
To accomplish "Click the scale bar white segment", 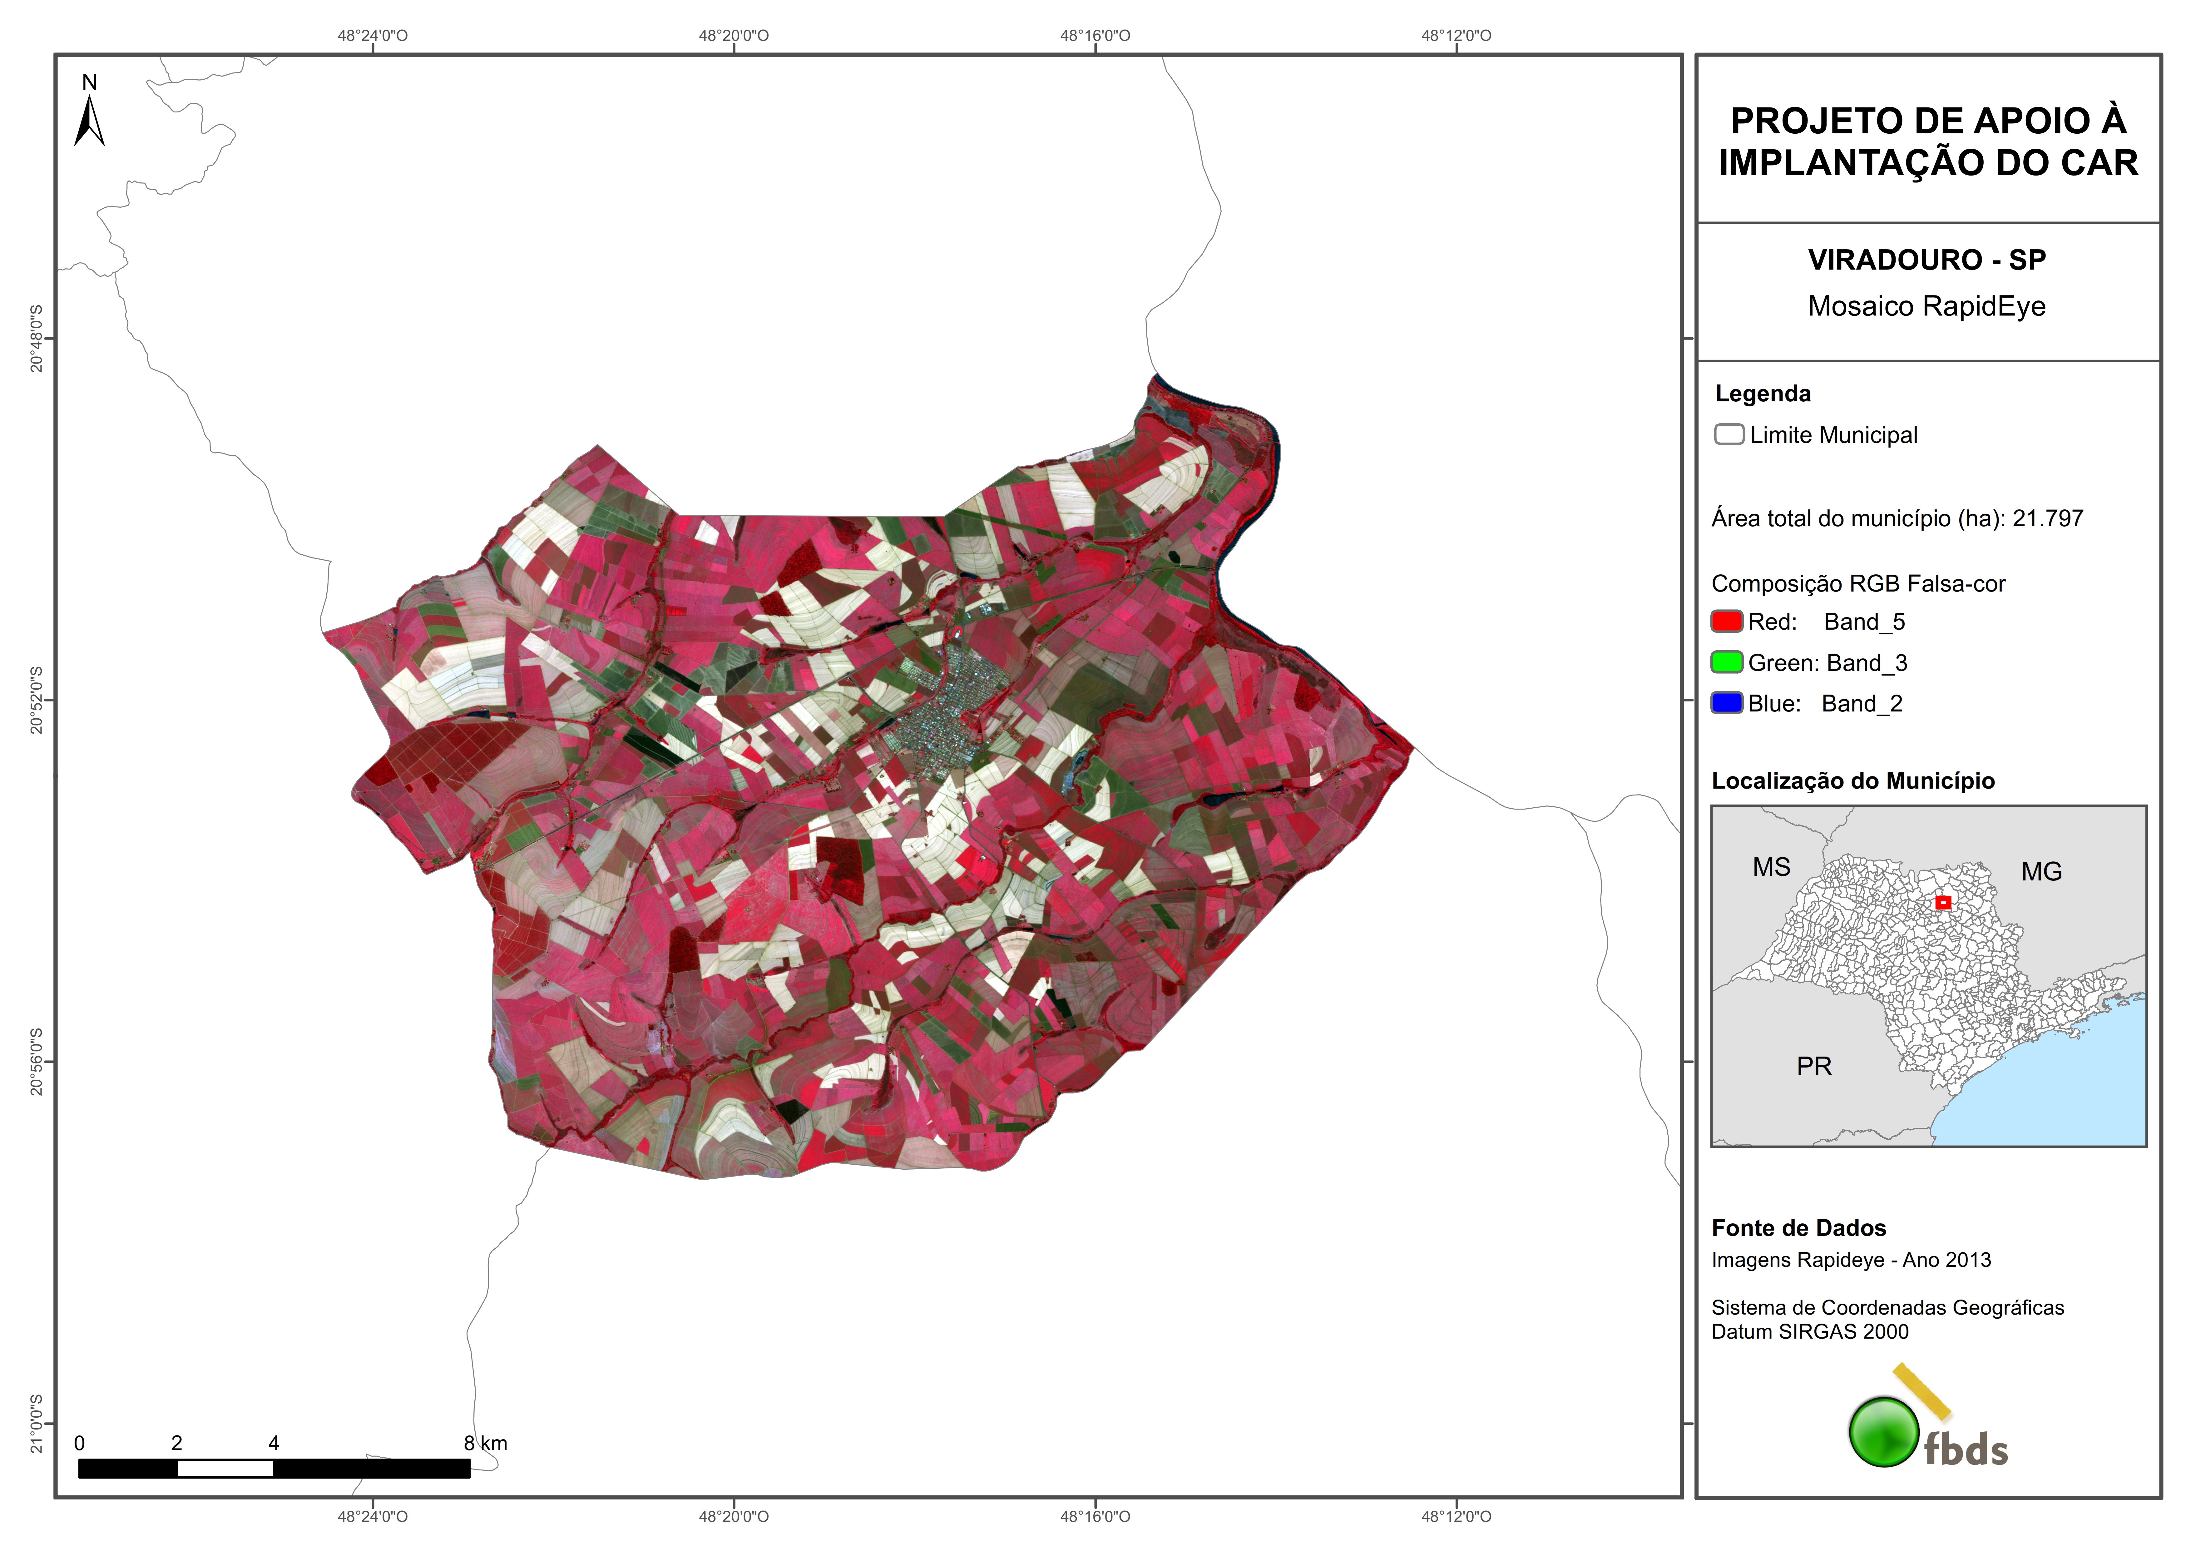I will [225, 1469].
